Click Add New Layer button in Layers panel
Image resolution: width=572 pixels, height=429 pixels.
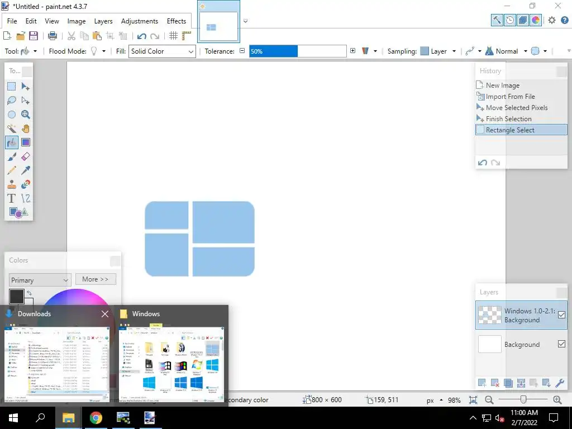482,383
